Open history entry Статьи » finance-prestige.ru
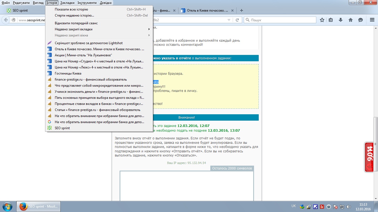The image size is (378, 212). (99, 110)
